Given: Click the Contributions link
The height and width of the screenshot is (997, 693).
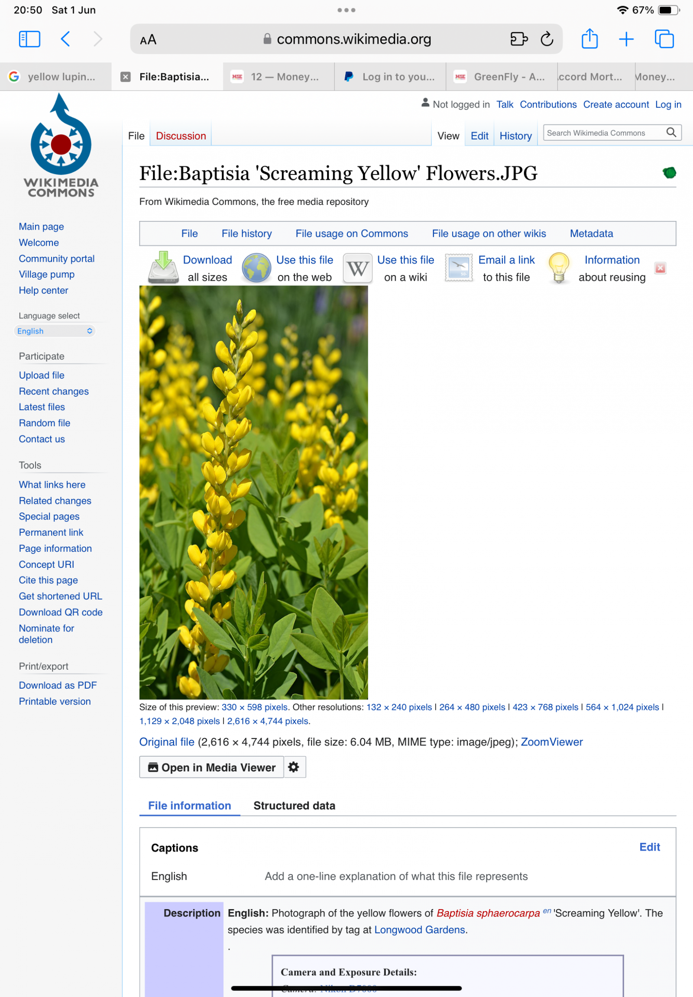Looking at the screenshot, I should pyautogui.click(x=548, y=105).
